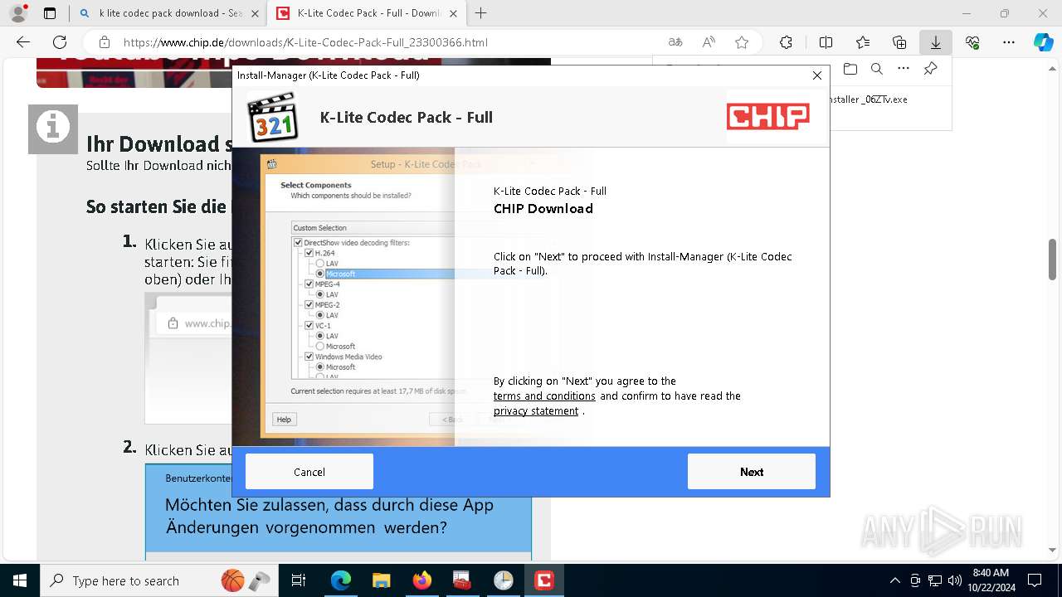Image resolution: width=1062 pixels, height=597 pixels.
Task: Click the page vertical scrollbar thumb
Action: (1053, 260)
